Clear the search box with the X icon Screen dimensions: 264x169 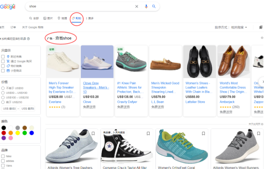click(x=137, y=6)
